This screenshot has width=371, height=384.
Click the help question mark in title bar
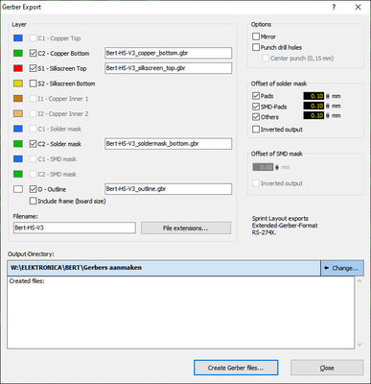[334, 7]
